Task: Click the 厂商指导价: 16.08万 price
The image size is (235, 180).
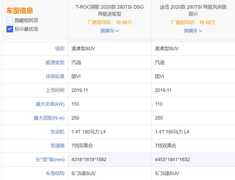Action: click(109, 22)
